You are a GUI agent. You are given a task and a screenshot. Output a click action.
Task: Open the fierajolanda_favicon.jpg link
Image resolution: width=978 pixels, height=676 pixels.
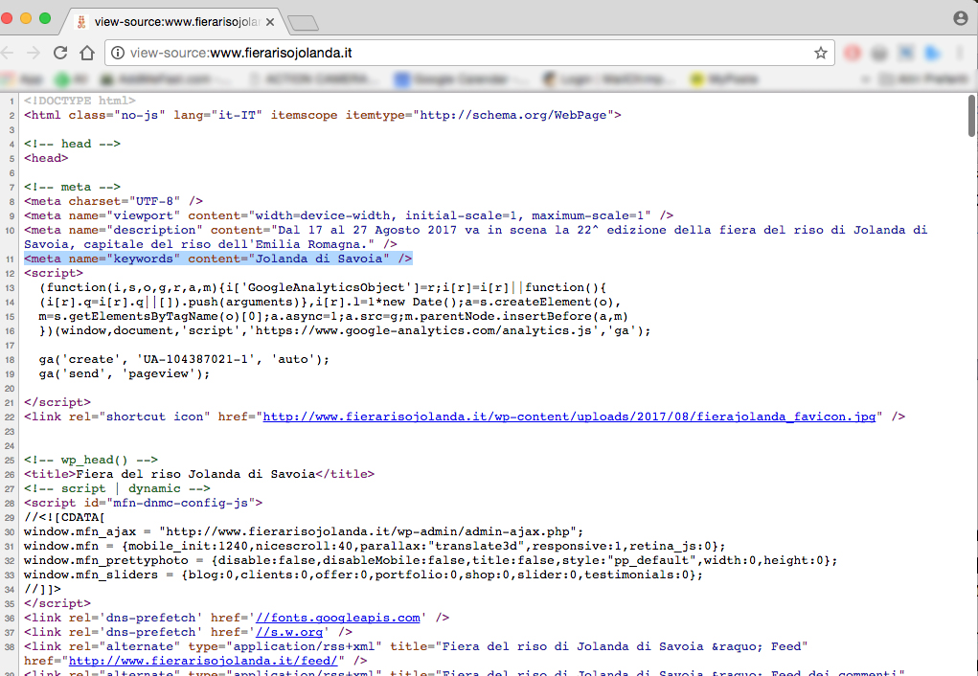point(569,417)
